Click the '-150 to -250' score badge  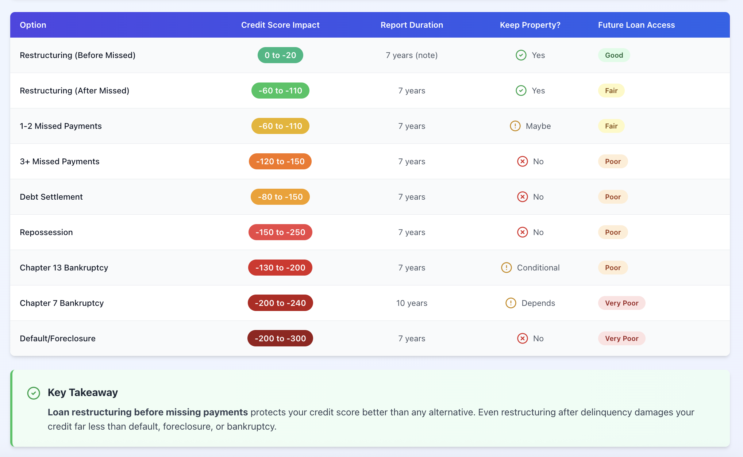click(x=280, y=232)
